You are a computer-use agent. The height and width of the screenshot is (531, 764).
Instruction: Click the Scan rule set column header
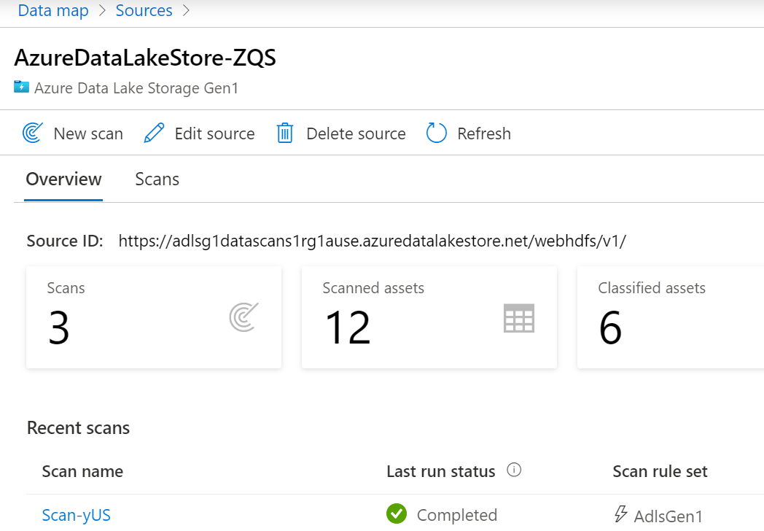click(x=660, y=472)
